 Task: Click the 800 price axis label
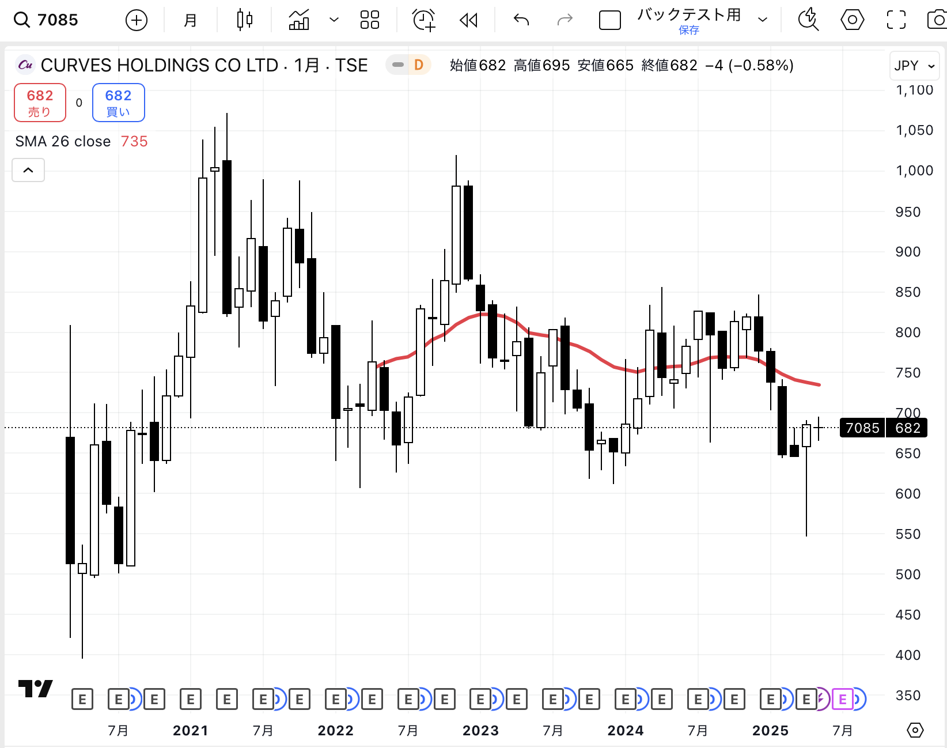[x=908, y=333]
